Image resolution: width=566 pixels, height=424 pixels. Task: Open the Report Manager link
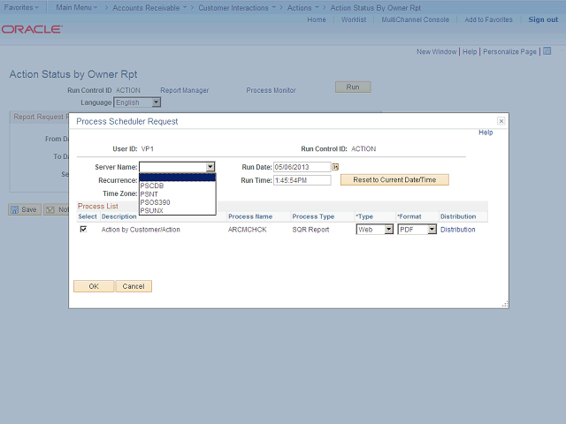(x=185, y=90)
